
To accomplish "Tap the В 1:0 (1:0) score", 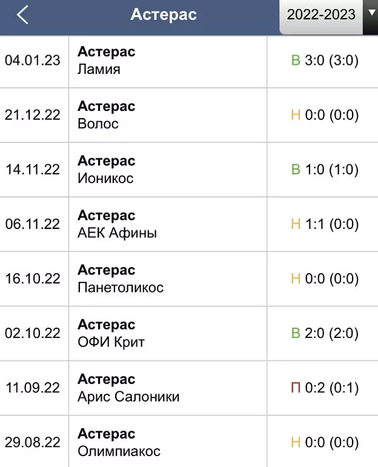I will (x=325, y=170).
